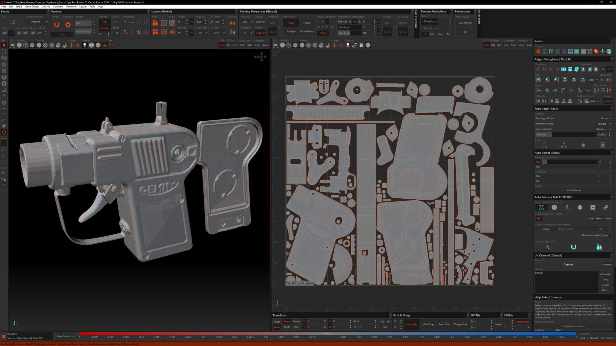Open the Tools menu
Image resolution: width=616 pixels, height=346 pixels.
coord(92,6)
